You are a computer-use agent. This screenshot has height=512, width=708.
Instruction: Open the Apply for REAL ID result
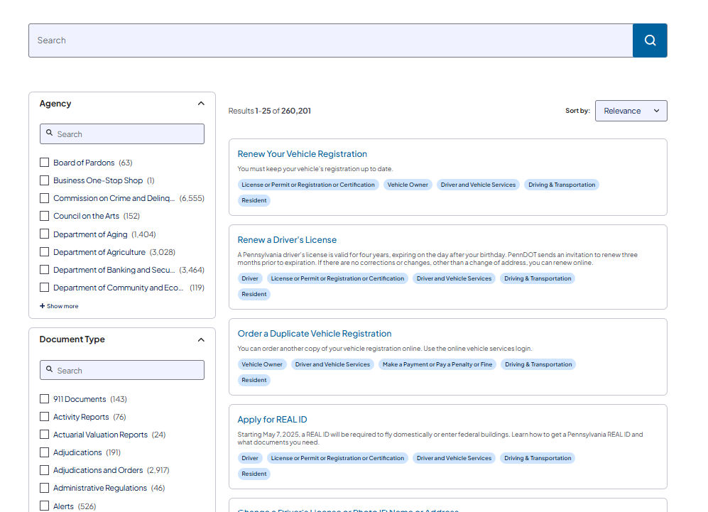(x=272, y=420)
